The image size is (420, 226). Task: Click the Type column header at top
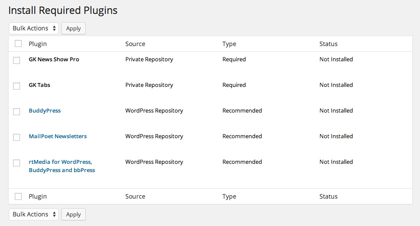click(x=229, y=44)
